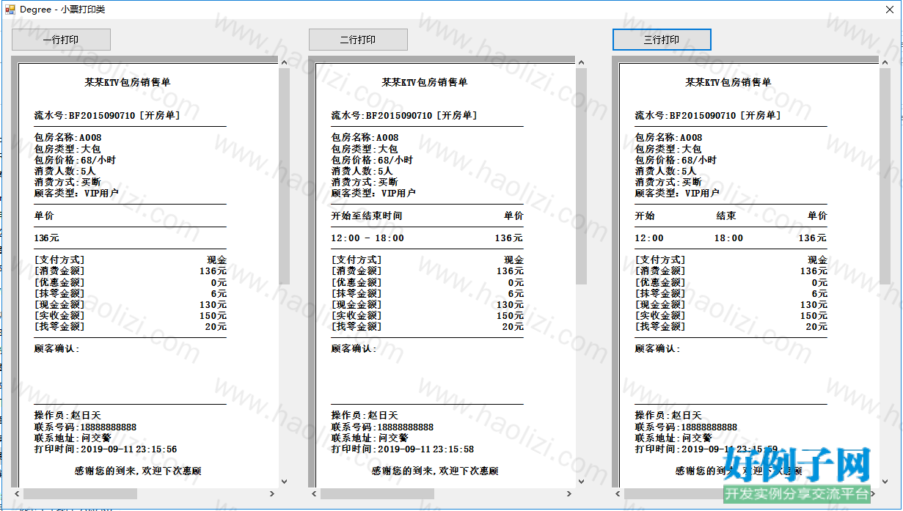
Task: Click left arrow of third receipt's horizontal scrollbar
Action: click(x=618, y=494)
